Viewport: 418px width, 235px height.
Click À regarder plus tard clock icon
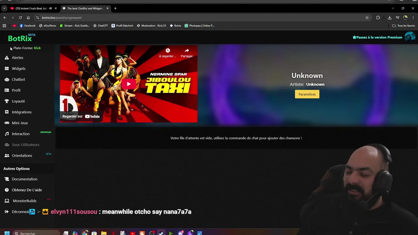tap(168, 51)
